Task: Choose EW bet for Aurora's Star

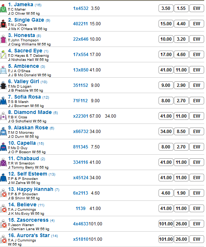Action: point(197,239)
